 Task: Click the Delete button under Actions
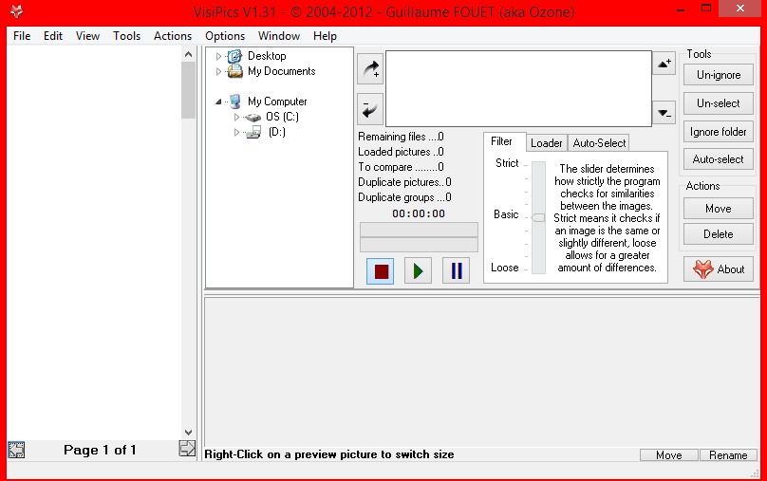719,233
